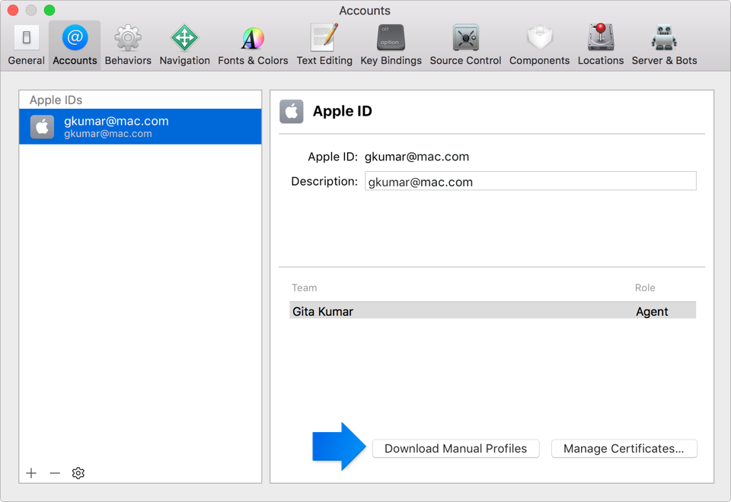Open Fonts & Colors preferences
The image size is (731, 502).
[x=253, y=45]
